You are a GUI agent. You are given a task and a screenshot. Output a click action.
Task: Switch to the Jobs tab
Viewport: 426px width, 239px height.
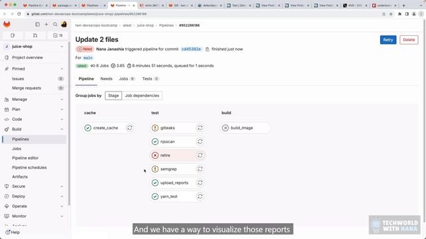coord(127,79)
